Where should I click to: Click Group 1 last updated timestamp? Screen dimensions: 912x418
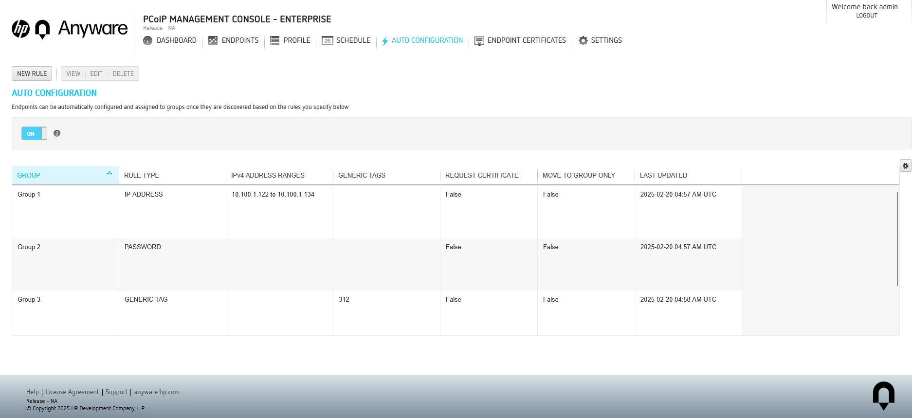click(678, 194)
